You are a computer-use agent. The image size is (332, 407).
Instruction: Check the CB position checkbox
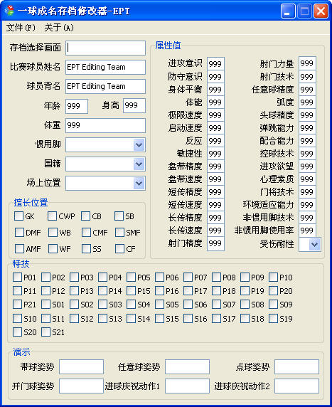(85, 216)
